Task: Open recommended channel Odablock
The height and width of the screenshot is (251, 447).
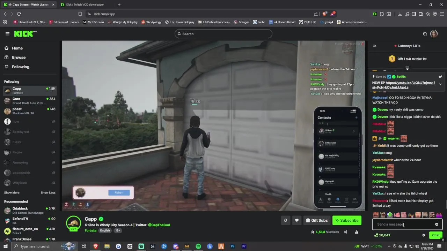Action: (30, 211)
